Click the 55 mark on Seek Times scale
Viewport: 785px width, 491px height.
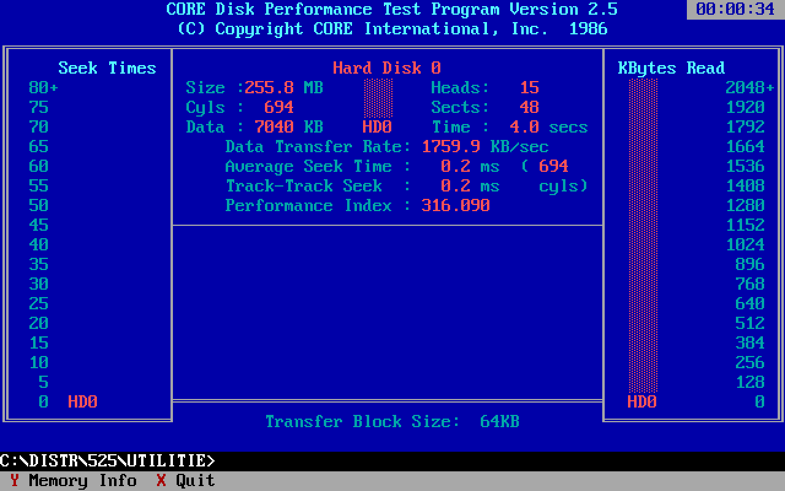click(x=39, y=186)
